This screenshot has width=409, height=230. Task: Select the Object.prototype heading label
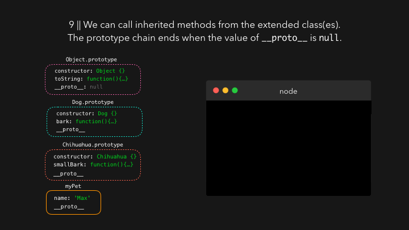tap(91, 59)
